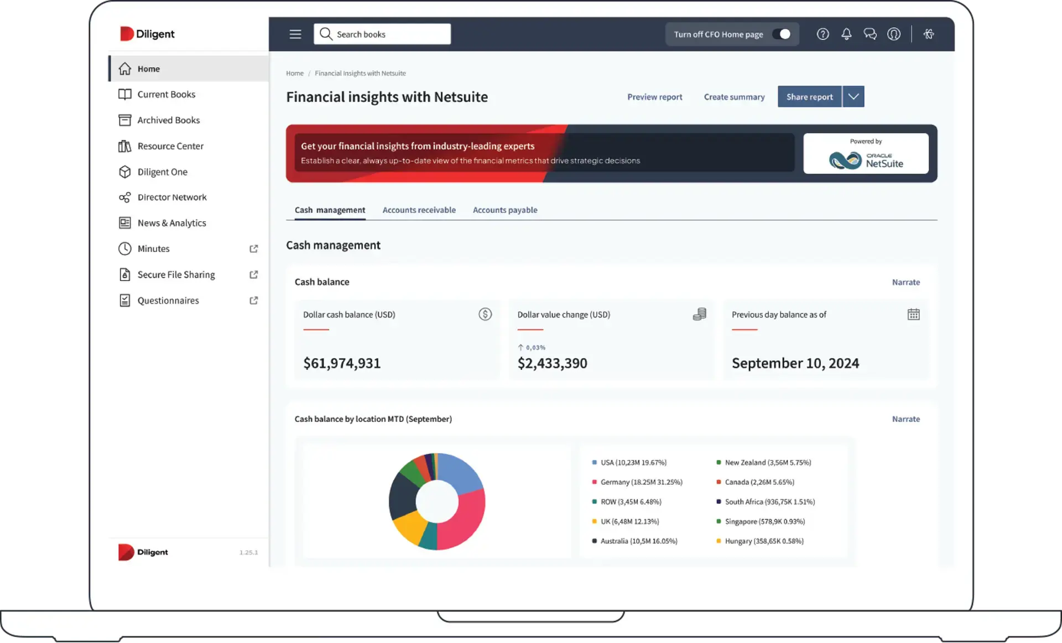
Task: Switch to the Accounts payable tab
Action: coord(505,210)
